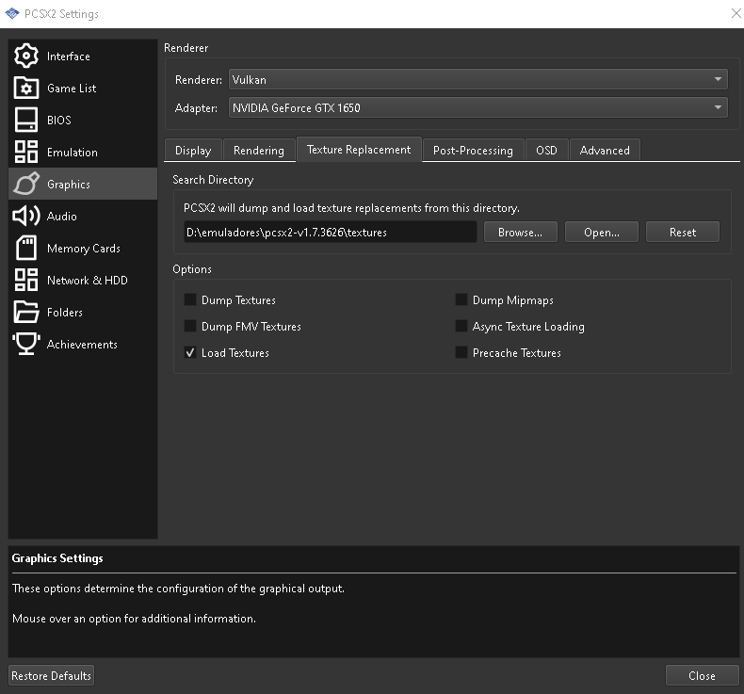Toggle Async Texture Loading checkbox
This screenshot has width=744, height=694.
461,326
